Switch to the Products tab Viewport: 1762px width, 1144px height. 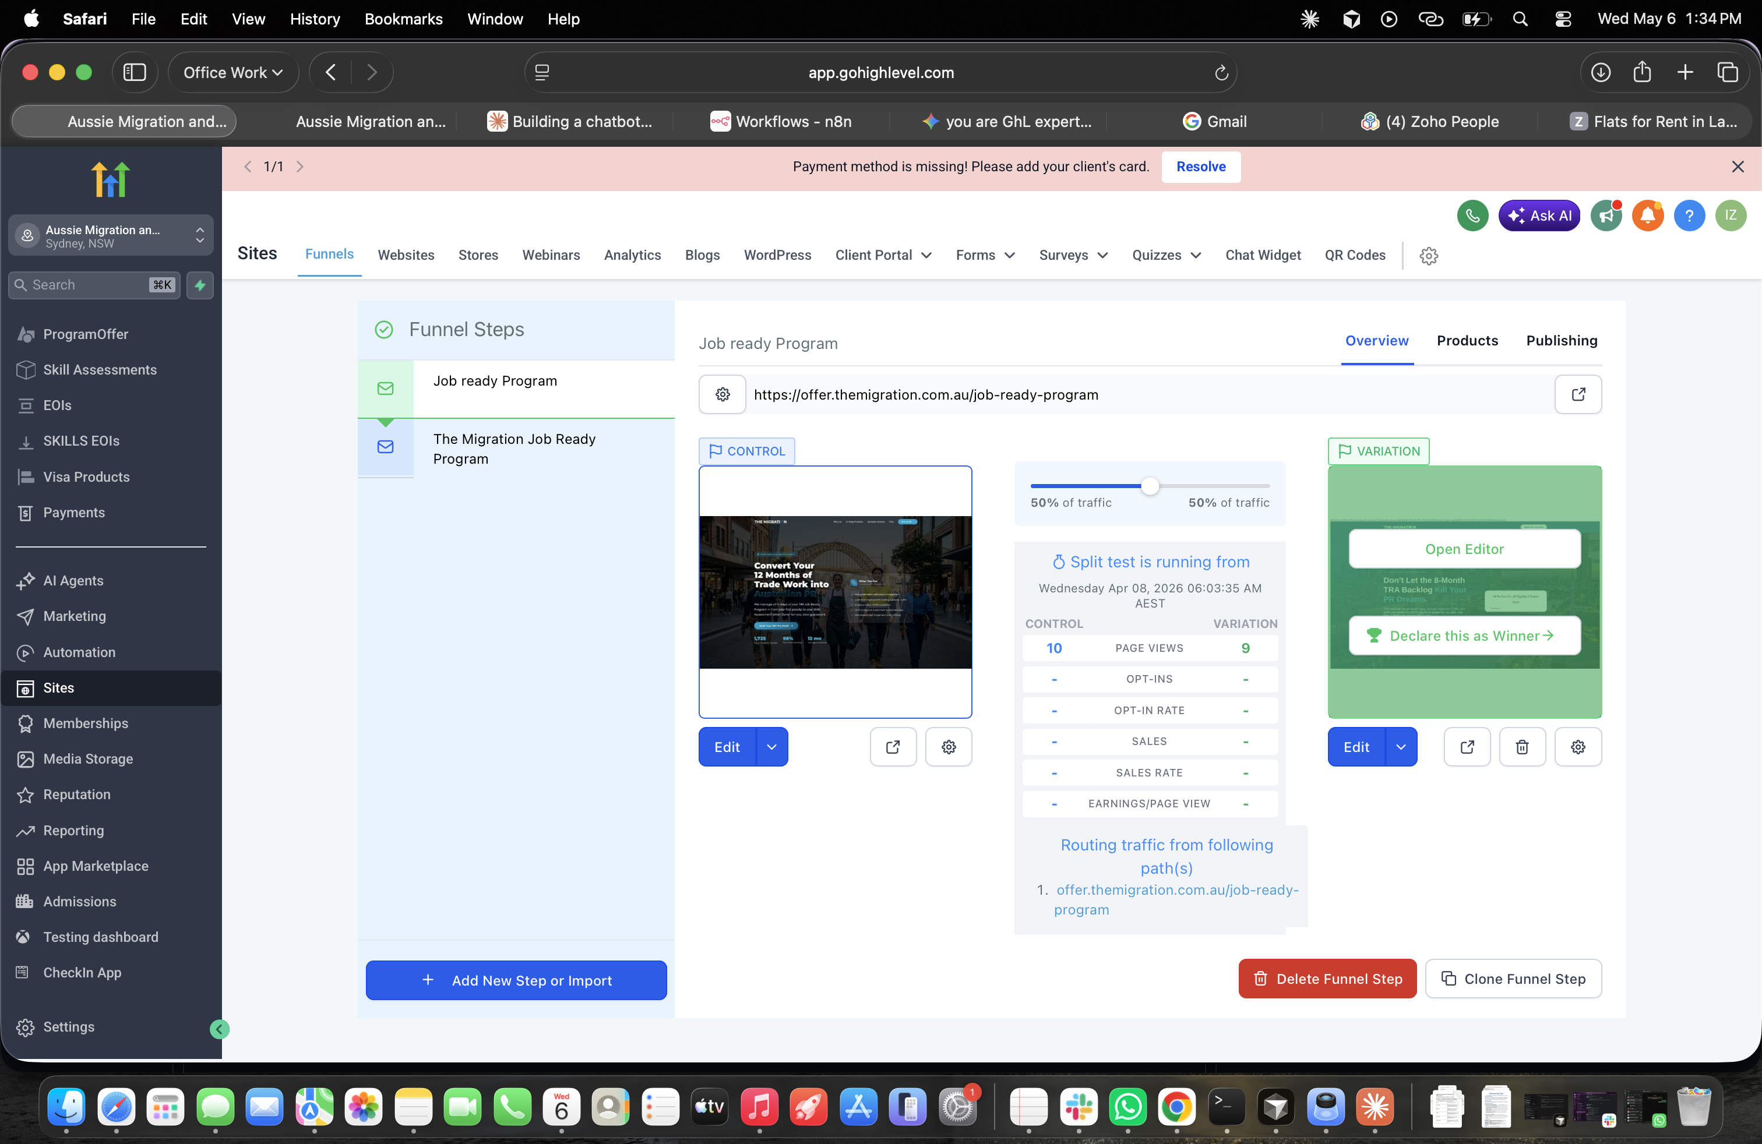[1467, 340]
